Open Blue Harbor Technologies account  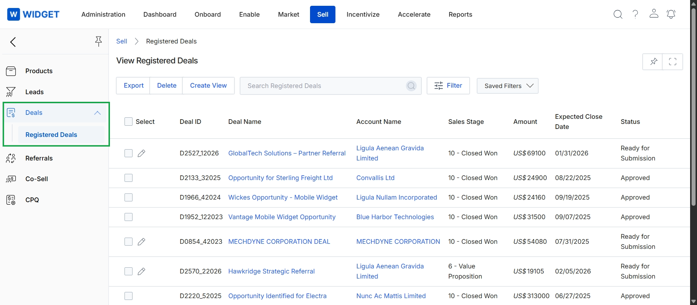(x=395, y=217)
